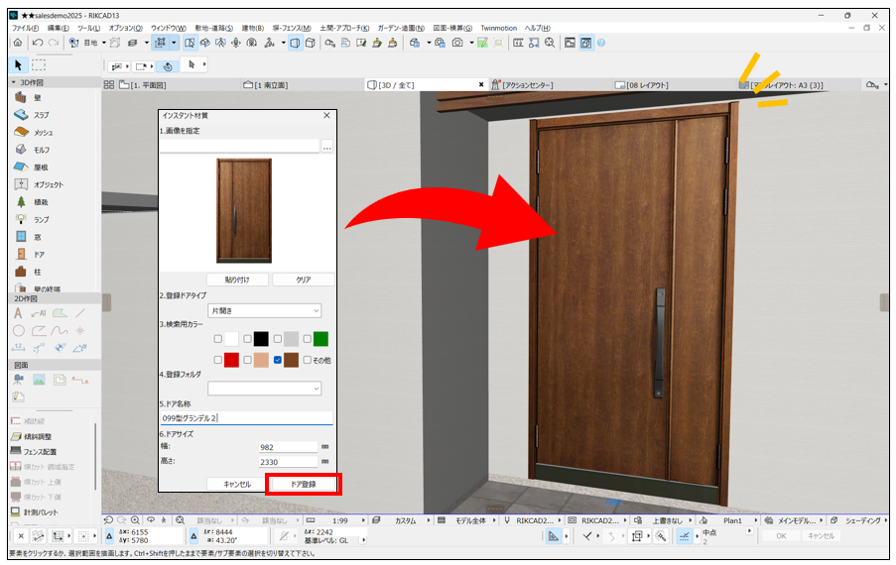
Task: Expand the 登録フォルダ folder dropdown
Action: pos(264,389)
